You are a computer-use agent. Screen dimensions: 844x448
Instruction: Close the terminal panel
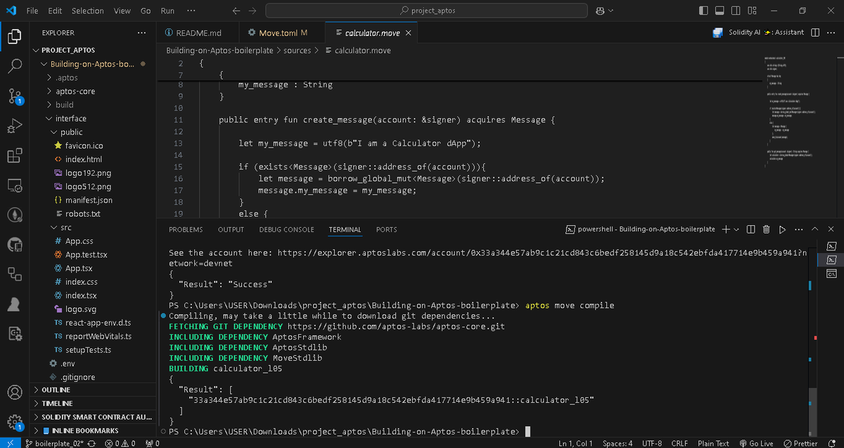831,229
